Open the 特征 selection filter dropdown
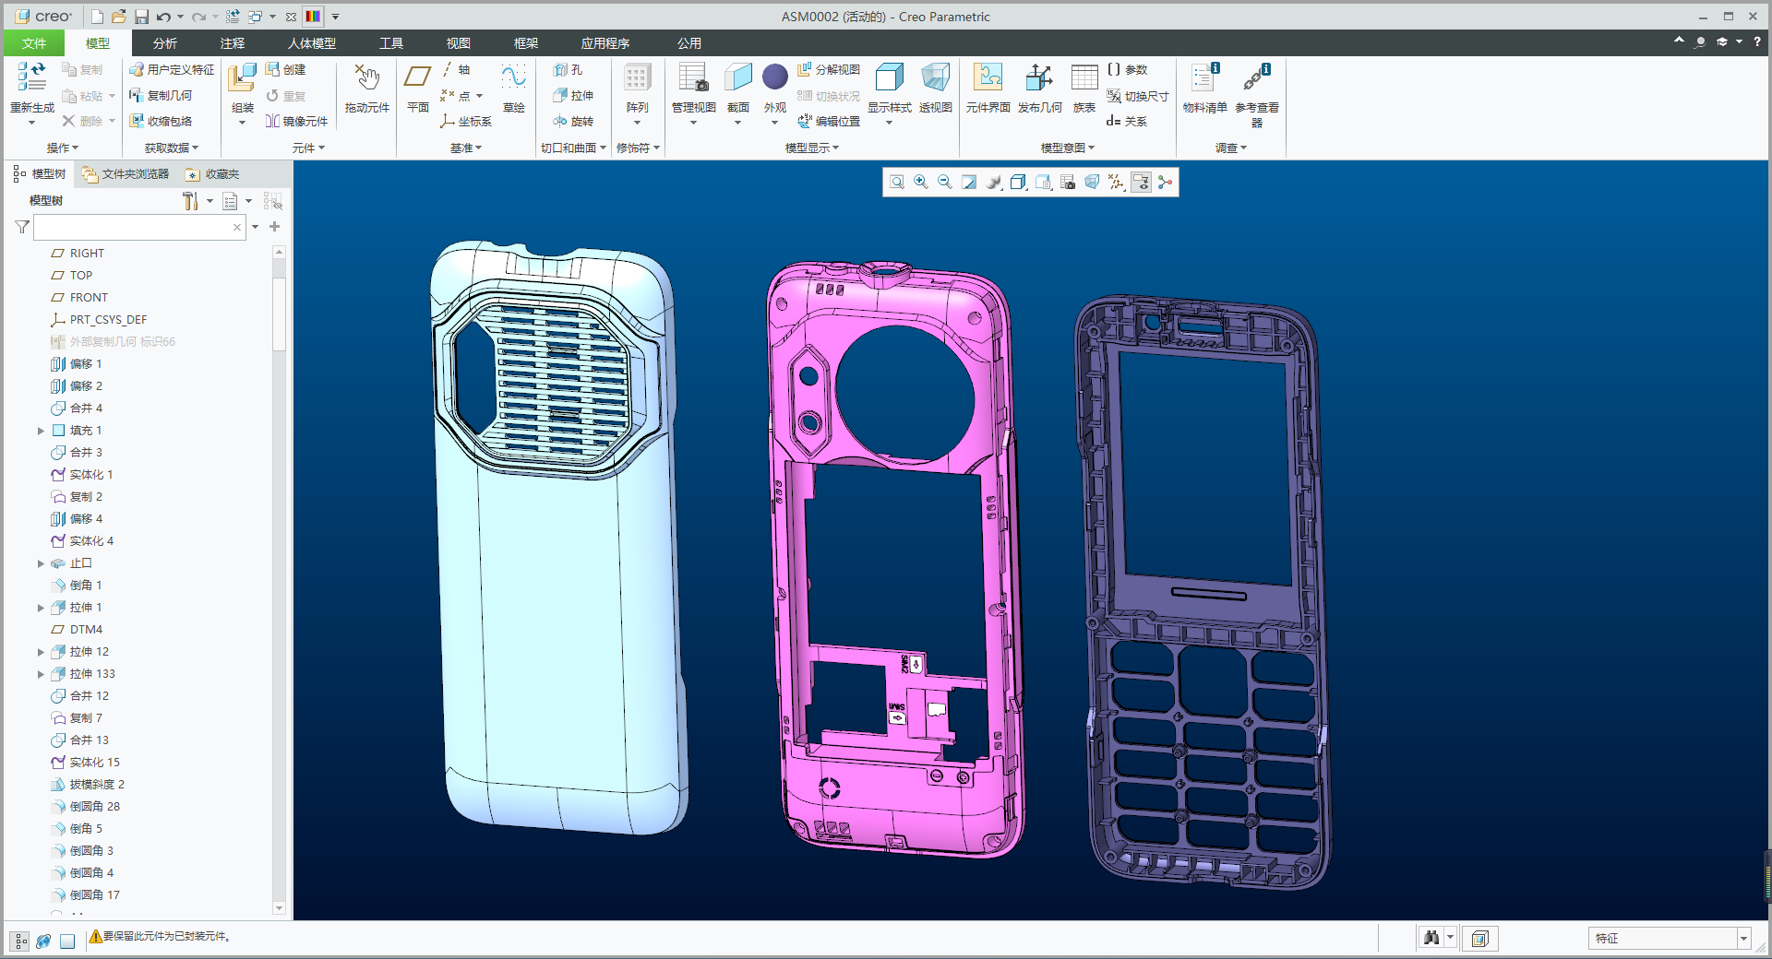Image resolution: width=1772 pixels, height=959 pixels. (x=1743, y=939)
